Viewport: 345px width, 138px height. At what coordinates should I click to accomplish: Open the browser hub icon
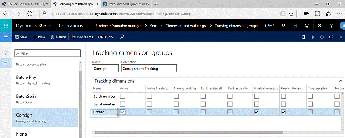[x=306, y=14]
